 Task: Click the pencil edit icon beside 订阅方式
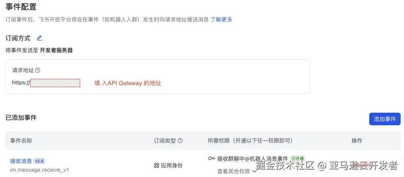click(x=39, y=38)
